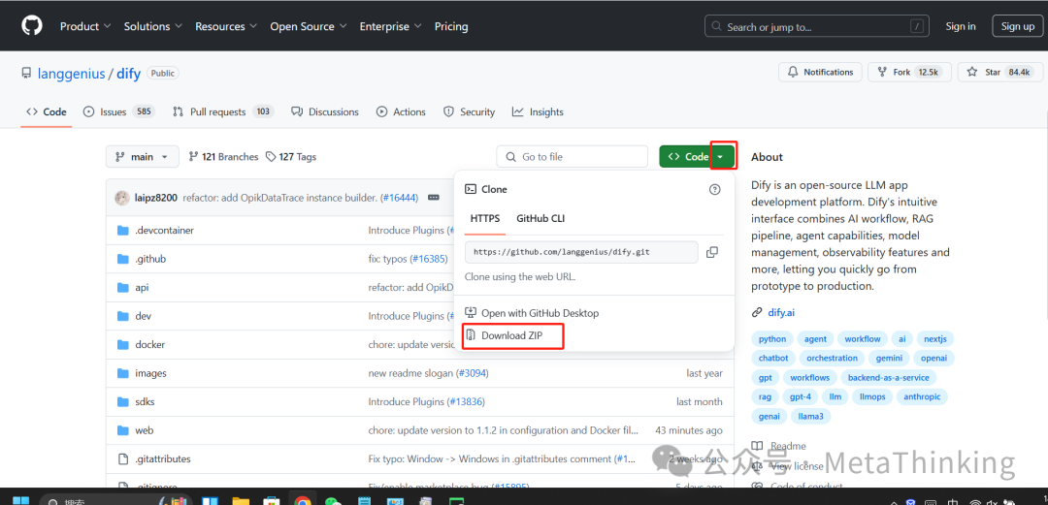Open the dify repository name link
Image resolution: width=1048 pixels, height=505 pixels.
coord(128,74)
